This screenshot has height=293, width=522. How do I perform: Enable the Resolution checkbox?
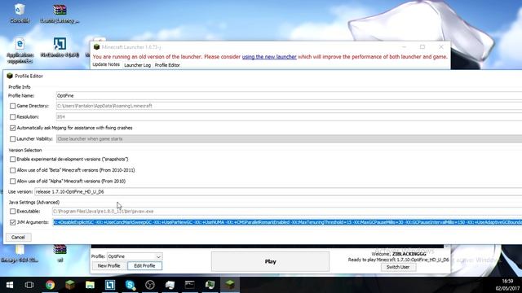tap(13, 117)
